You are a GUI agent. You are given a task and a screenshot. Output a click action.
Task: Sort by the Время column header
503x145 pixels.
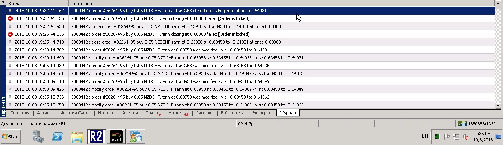pyautogui.click(x=38, y=3)
